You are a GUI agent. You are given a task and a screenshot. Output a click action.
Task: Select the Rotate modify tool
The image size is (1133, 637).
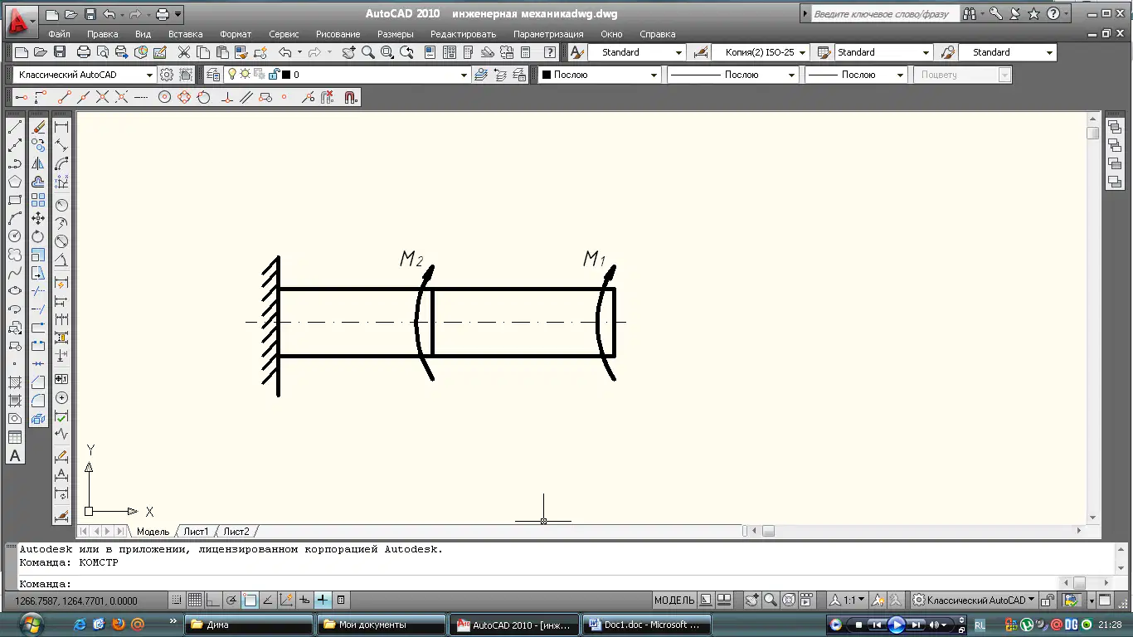[38, 236]
